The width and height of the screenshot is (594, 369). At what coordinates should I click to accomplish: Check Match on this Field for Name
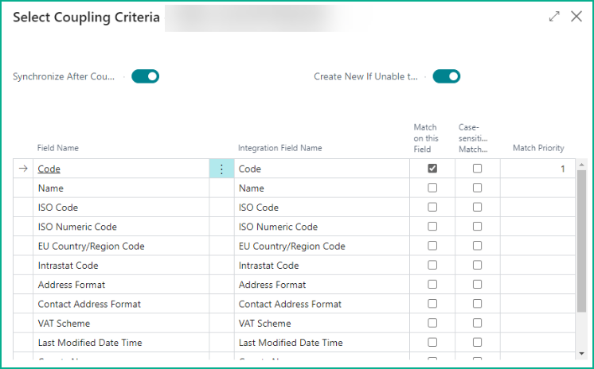pos(432,188)
